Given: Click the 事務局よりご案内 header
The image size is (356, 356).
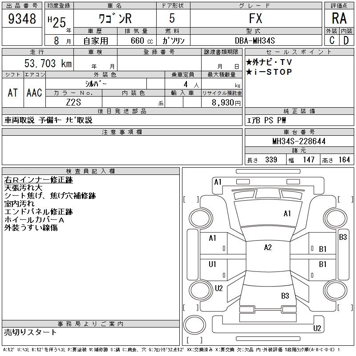Looking at the screenshot, I should [90, 324].
